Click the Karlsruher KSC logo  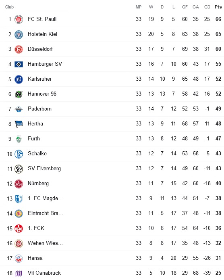(19, 79)
